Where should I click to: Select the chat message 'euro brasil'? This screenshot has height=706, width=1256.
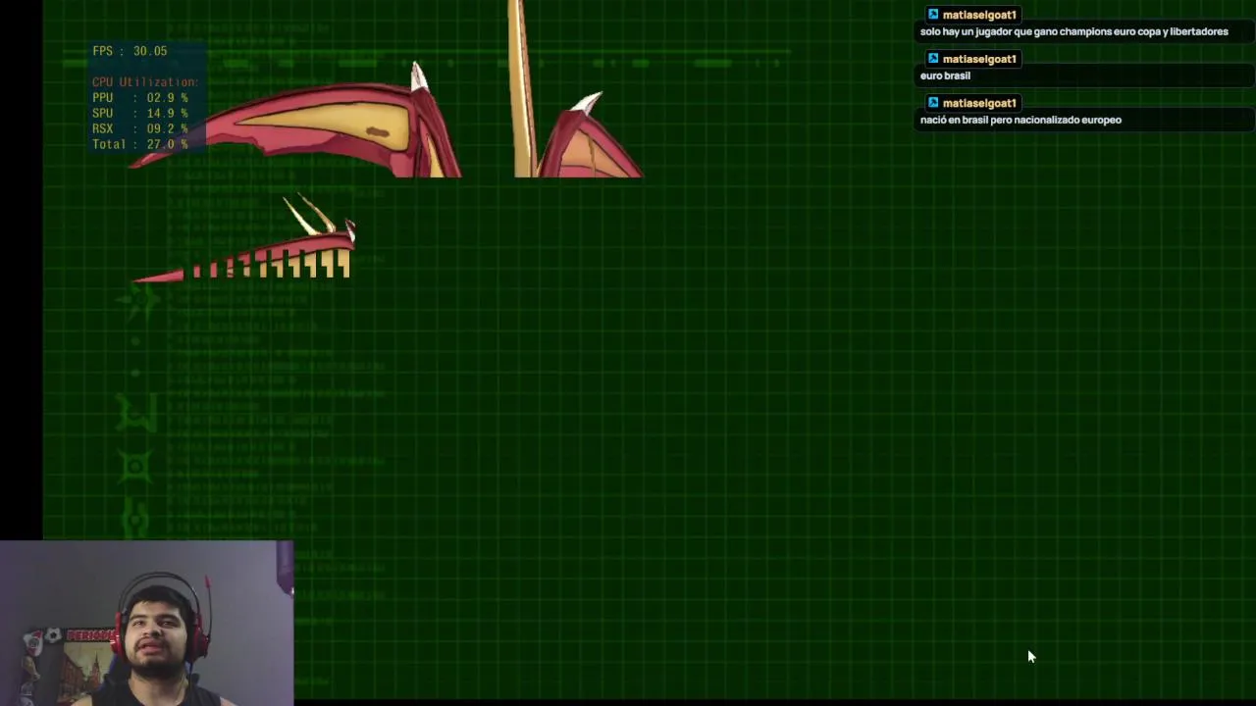pyautogui.click(x=945, y=76)
